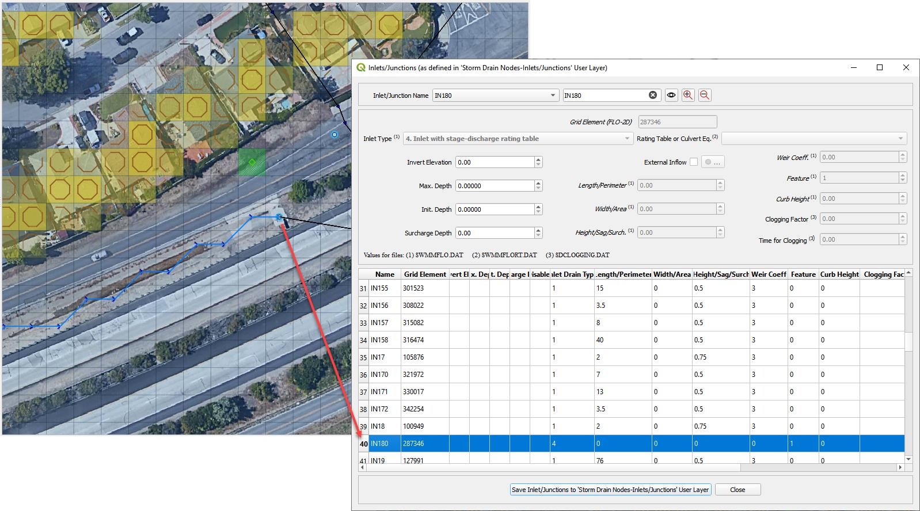Click the QGIS logo in dialog title bar

(362, 68)
